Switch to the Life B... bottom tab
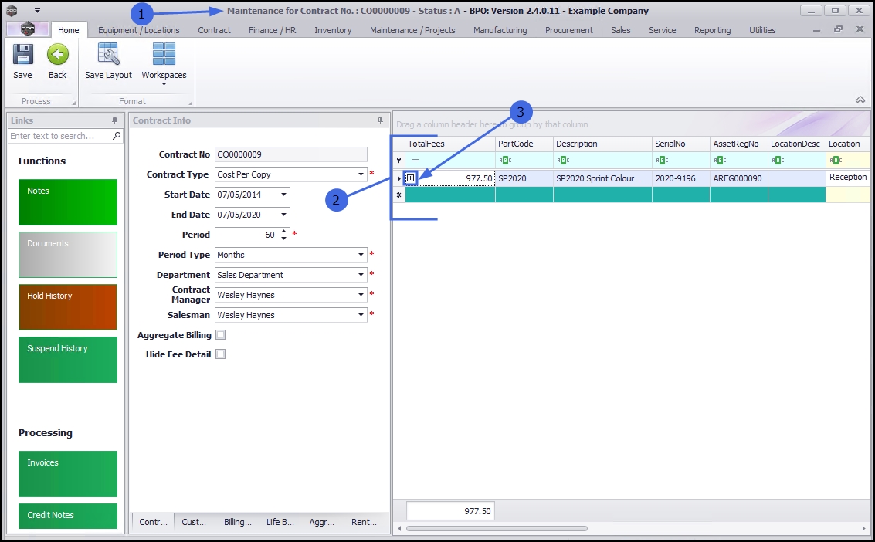Screen dimensions: 875x542 coord(280,522)
